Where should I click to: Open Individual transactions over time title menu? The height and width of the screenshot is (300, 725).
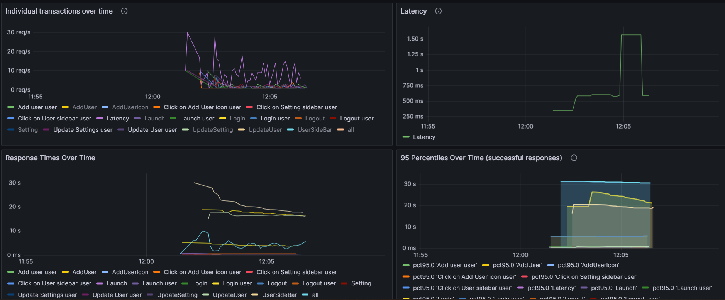point(59,11)
